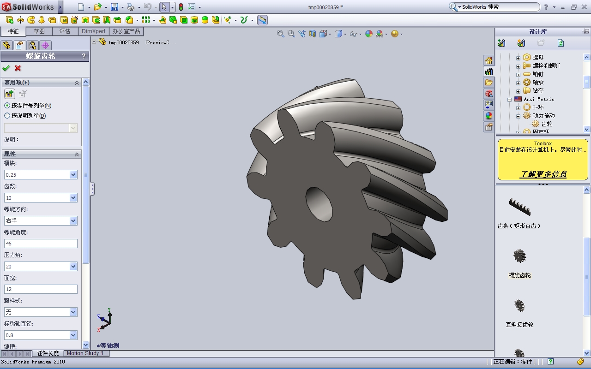Click the Open file folder icon
The image size is (591, 369).
97,7
